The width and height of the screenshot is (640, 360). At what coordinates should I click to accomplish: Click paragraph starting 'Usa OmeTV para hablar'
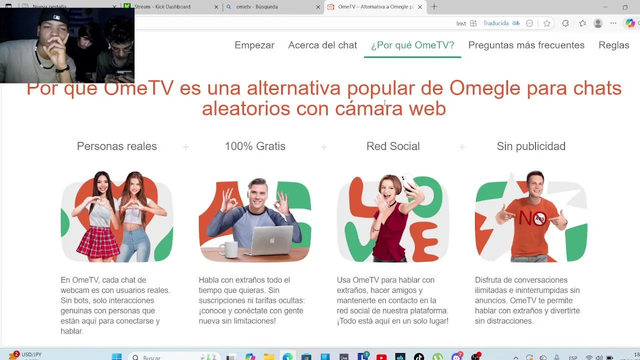pos(392,300)
